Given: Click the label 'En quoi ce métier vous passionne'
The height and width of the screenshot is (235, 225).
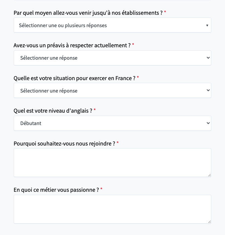Looking at the screenshot, I should (x=56, y=190).
